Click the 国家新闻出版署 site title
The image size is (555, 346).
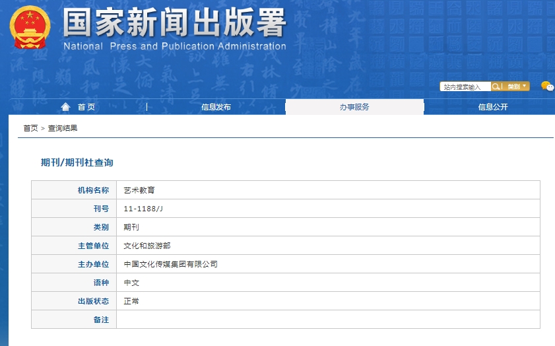(174, 23)
